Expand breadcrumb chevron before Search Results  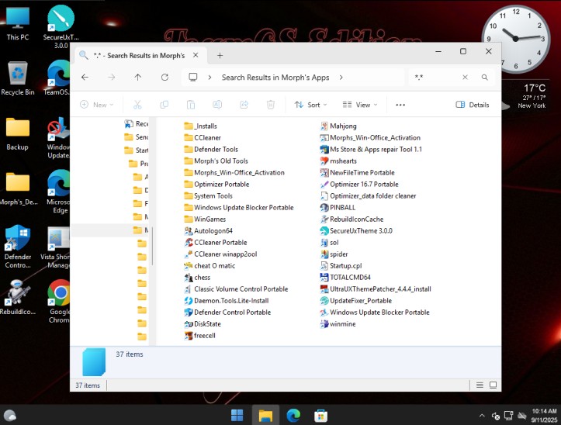pos(210,78)
